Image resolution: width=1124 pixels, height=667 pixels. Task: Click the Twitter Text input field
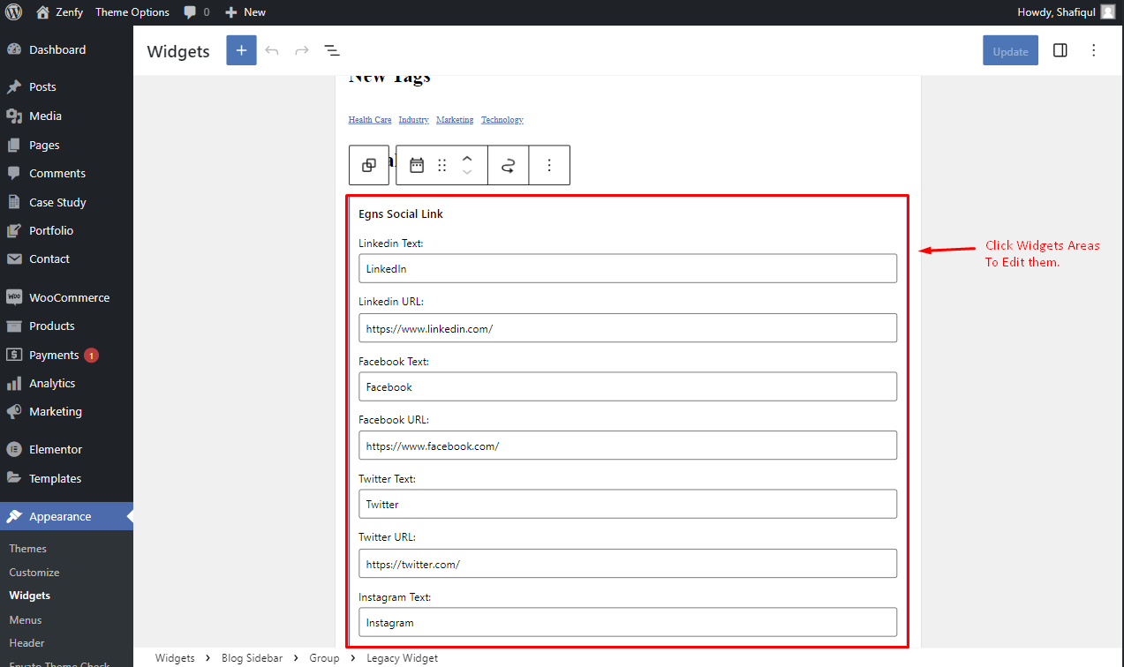(x=628, y=504)
